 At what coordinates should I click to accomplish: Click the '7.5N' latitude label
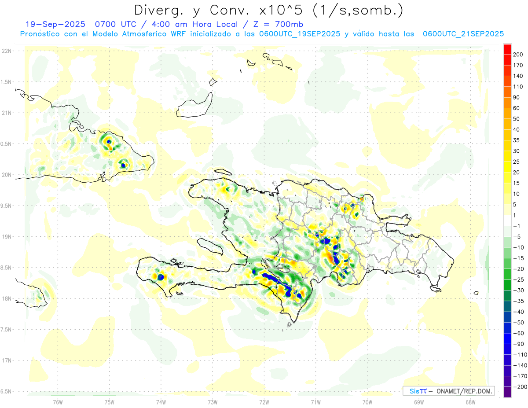coord(7,330)
